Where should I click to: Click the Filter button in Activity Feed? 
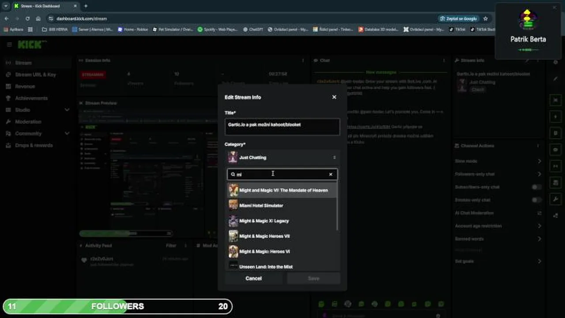tap(171, 246)
